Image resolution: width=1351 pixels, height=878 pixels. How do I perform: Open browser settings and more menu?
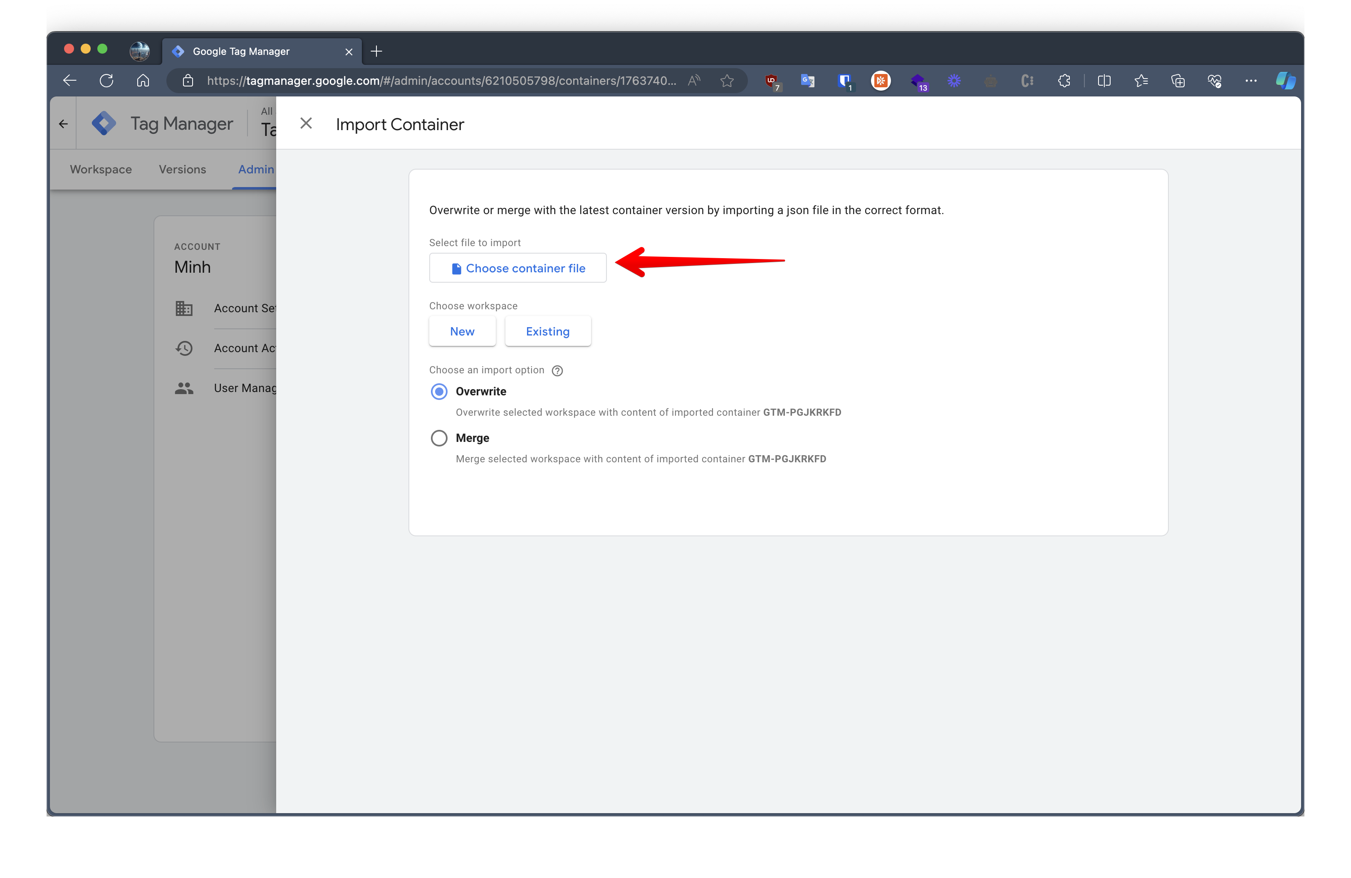point(1251,81)
